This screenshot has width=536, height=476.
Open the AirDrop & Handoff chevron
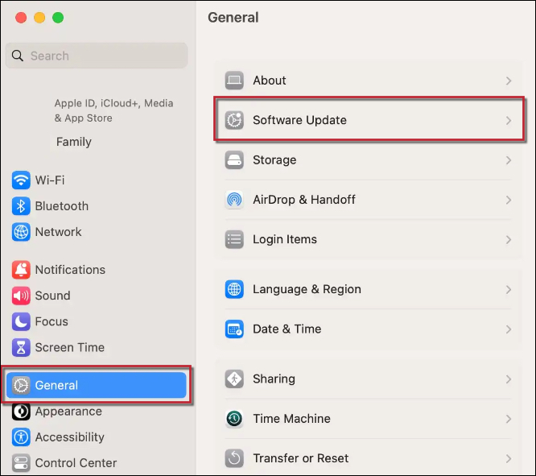(509, 200)
